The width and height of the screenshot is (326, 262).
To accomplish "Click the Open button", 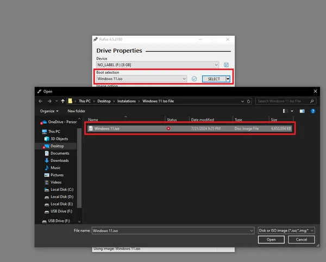I will (271, 240).
